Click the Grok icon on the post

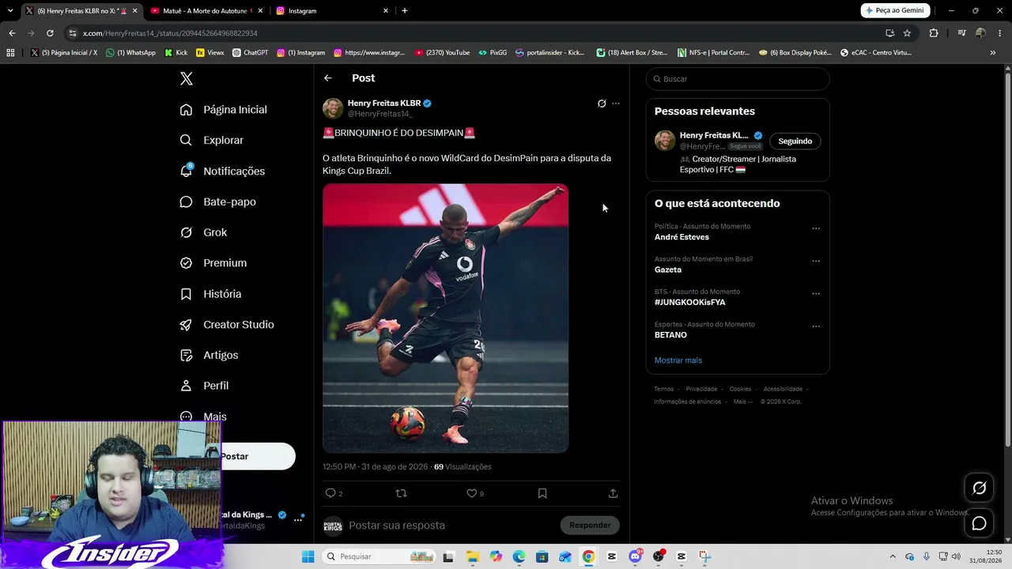602,104
